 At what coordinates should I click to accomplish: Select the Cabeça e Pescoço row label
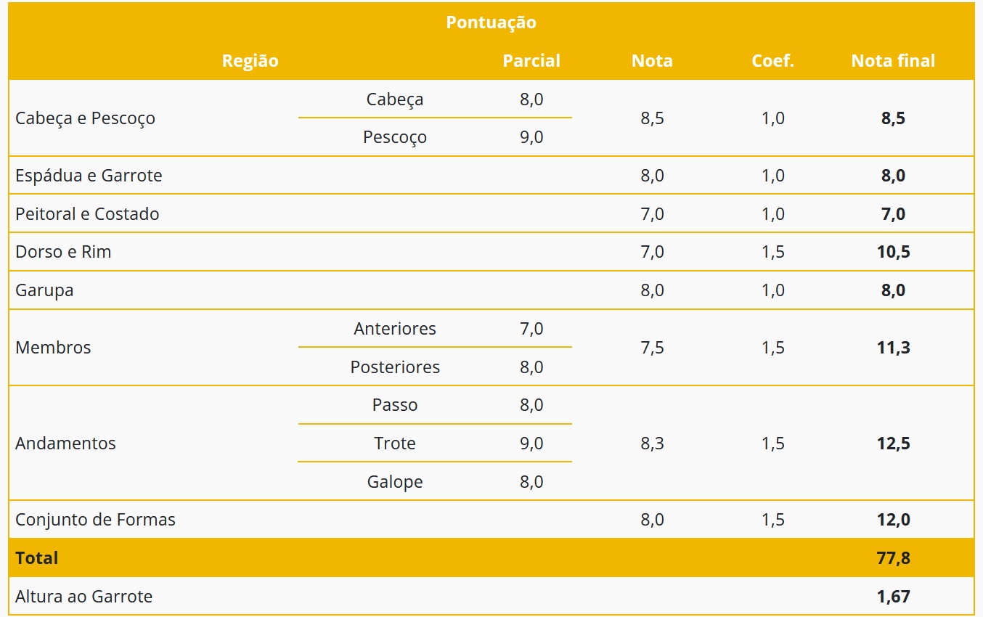(x=85, y=118)
